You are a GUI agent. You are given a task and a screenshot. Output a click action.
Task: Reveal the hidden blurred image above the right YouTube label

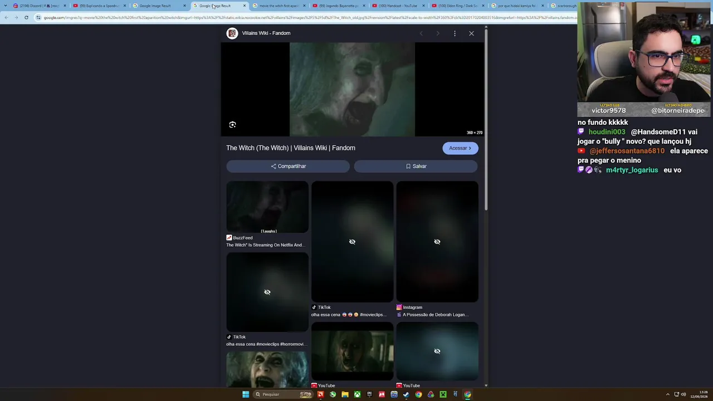click(x=437, y=351)
